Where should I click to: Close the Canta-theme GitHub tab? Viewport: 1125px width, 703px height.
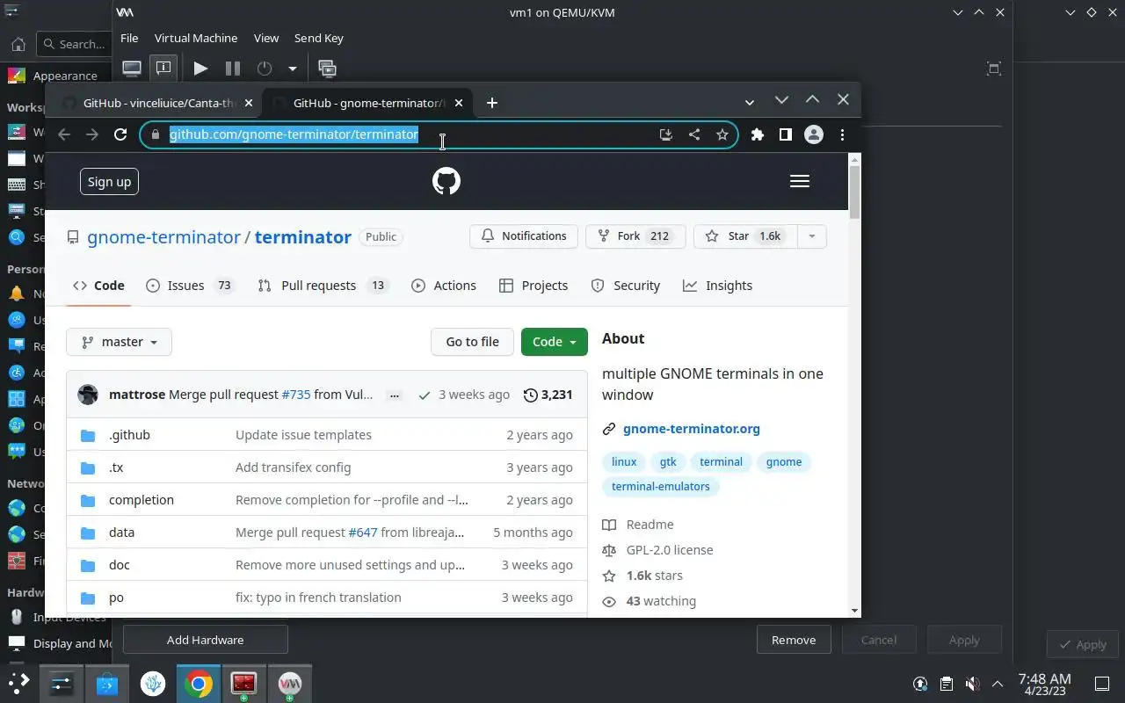tap(249, 103)
